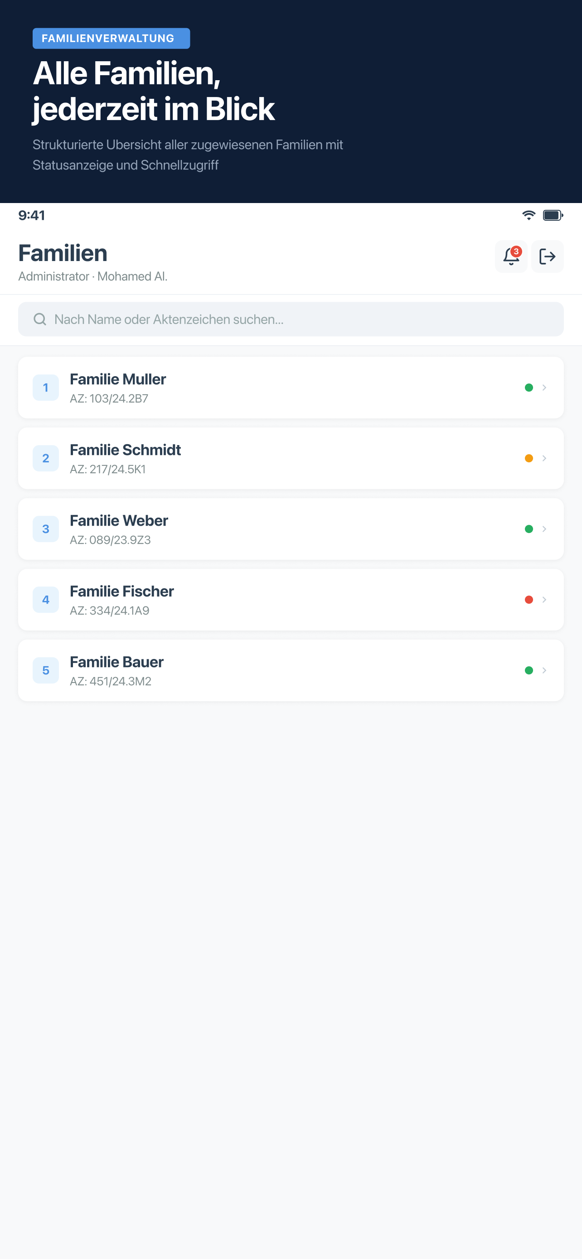
Task: Expand the Familie Weber entry via chevron
Action: point(544,529)
